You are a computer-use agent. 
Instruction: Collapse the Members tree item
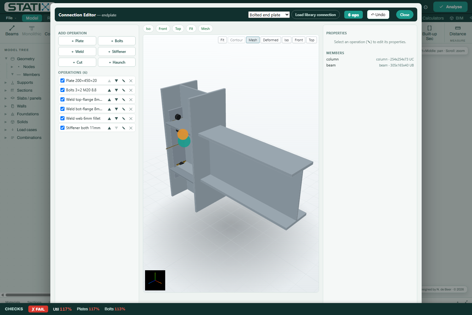12,74
